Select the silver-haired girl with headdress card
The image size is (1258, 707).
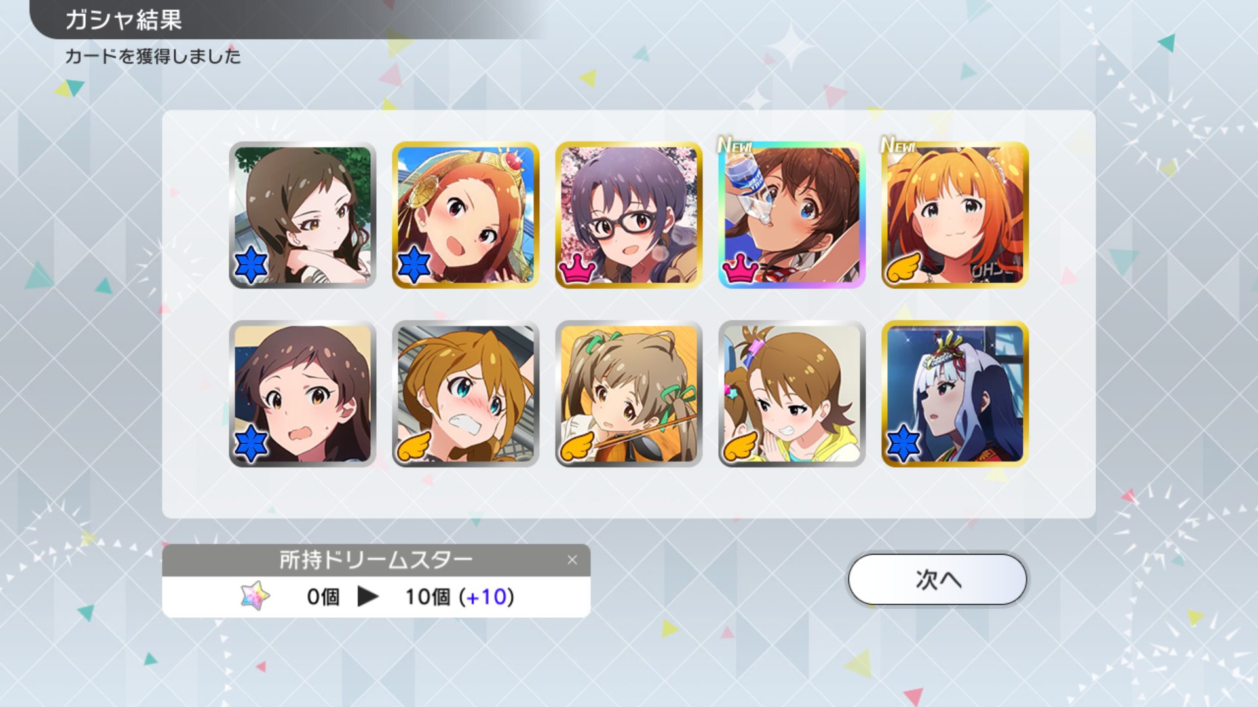(955, 393)
